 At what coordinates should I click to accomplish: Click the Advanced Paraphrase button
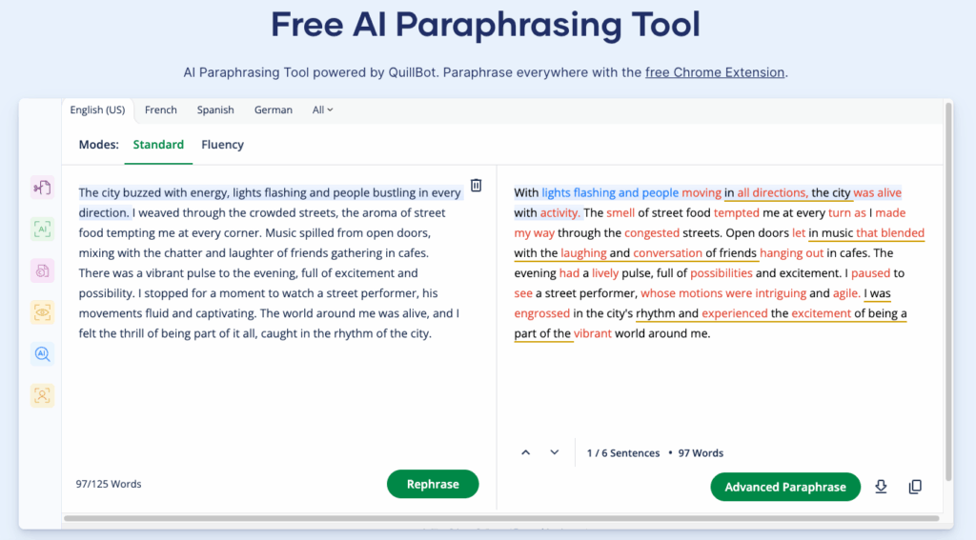click(x=785, y=487)
